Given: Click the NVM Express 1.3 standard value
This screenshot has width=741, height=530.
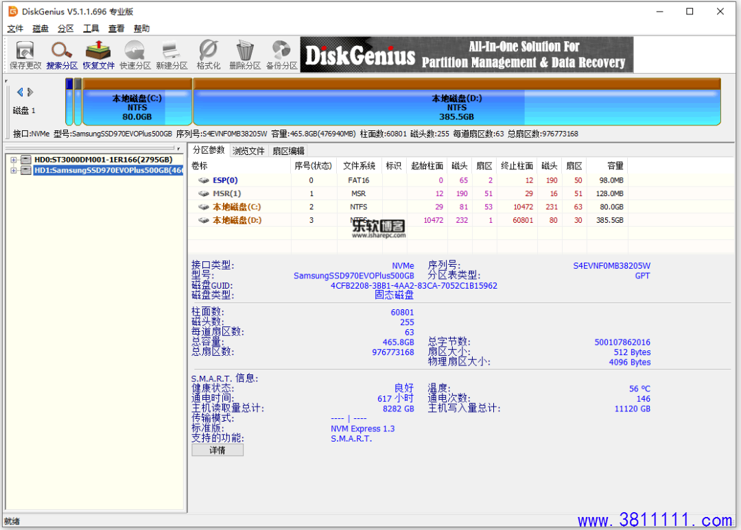Looking at the screenshot, I should point(362,429).
